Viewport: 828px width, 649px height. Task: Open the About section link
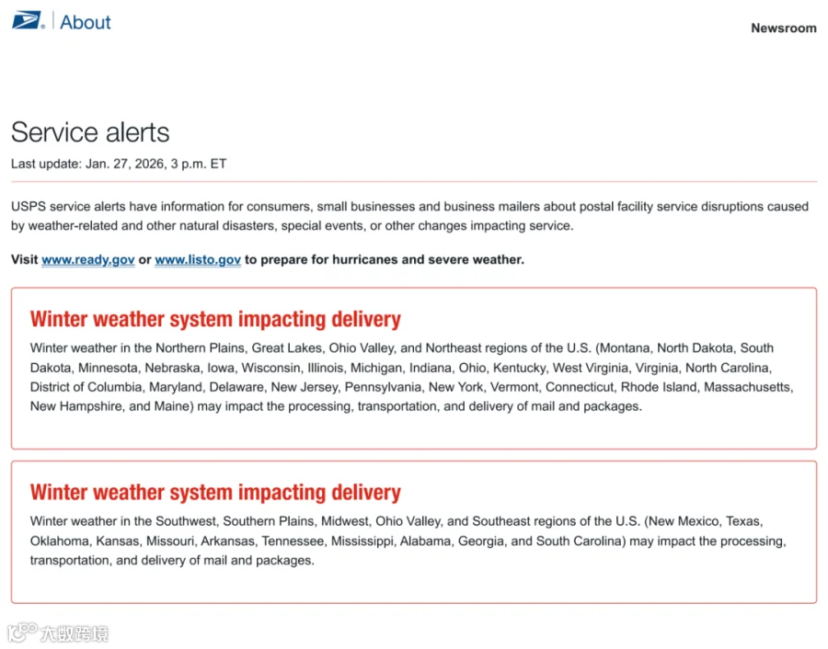click(85, 22)
